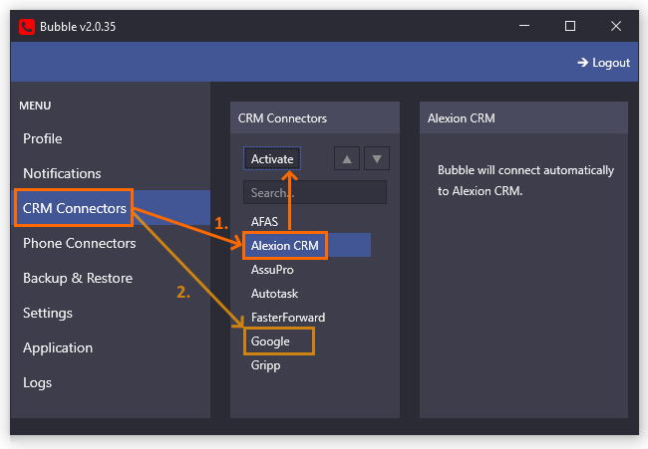Close the Bubble window
The height and width of the screenshot is (449, 648).
point(616,26)
